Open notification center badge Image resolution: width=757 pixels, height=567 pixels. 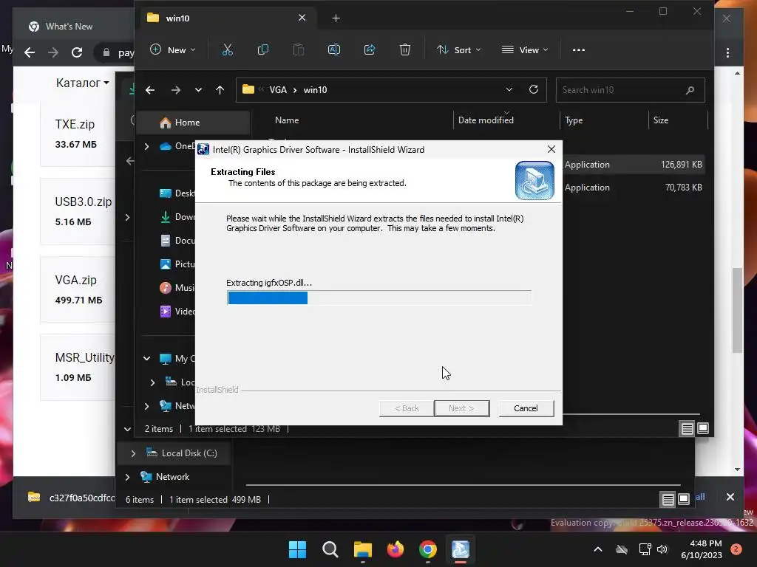point(736,549)
